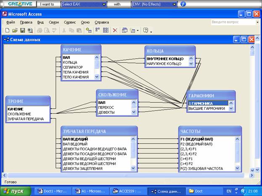
Task: Select ВЫСШИЕ ГАРМОНИКИ field
Action: (208, 108)
